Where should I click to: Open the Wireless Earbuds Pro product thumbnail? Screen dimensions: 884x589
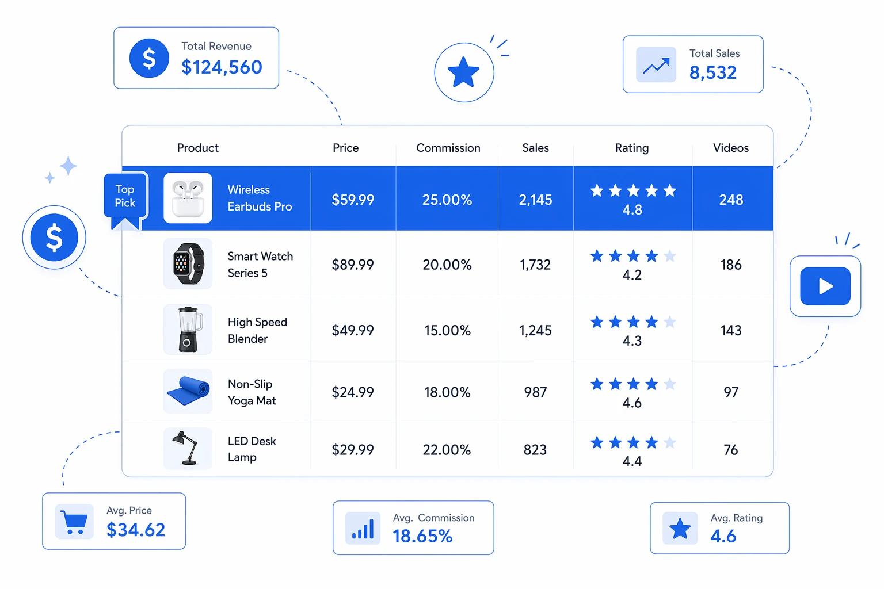pos(188,198)
